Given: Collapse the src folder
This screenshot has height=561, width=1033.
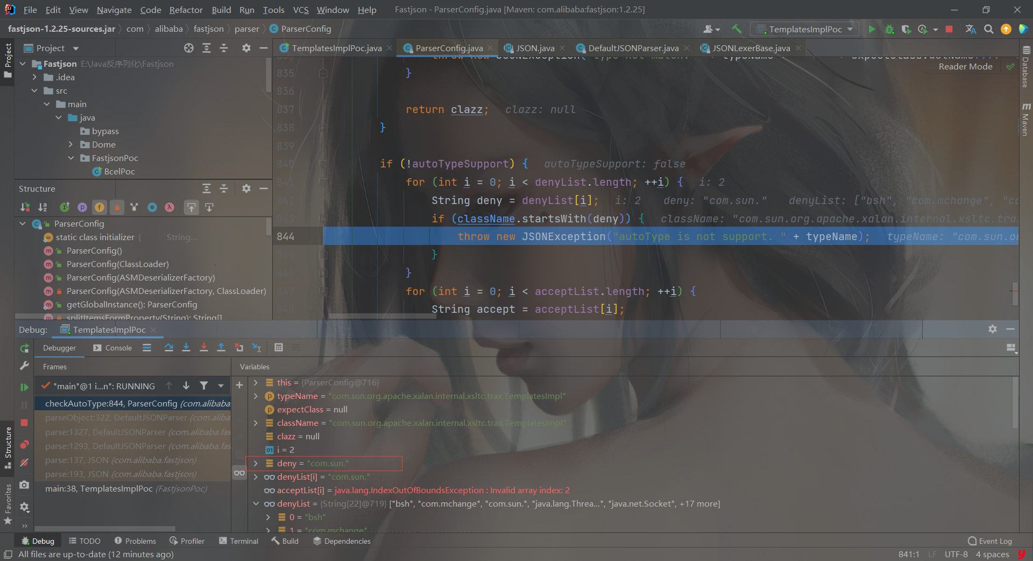Looking at the screenshot, I should tap(34, 90).
